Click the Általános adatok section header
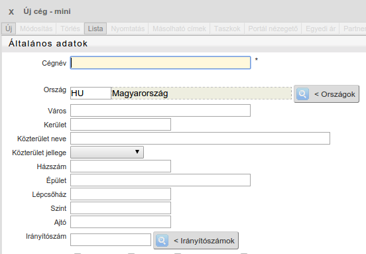This screenshot has width=366, height=254. 48,44
